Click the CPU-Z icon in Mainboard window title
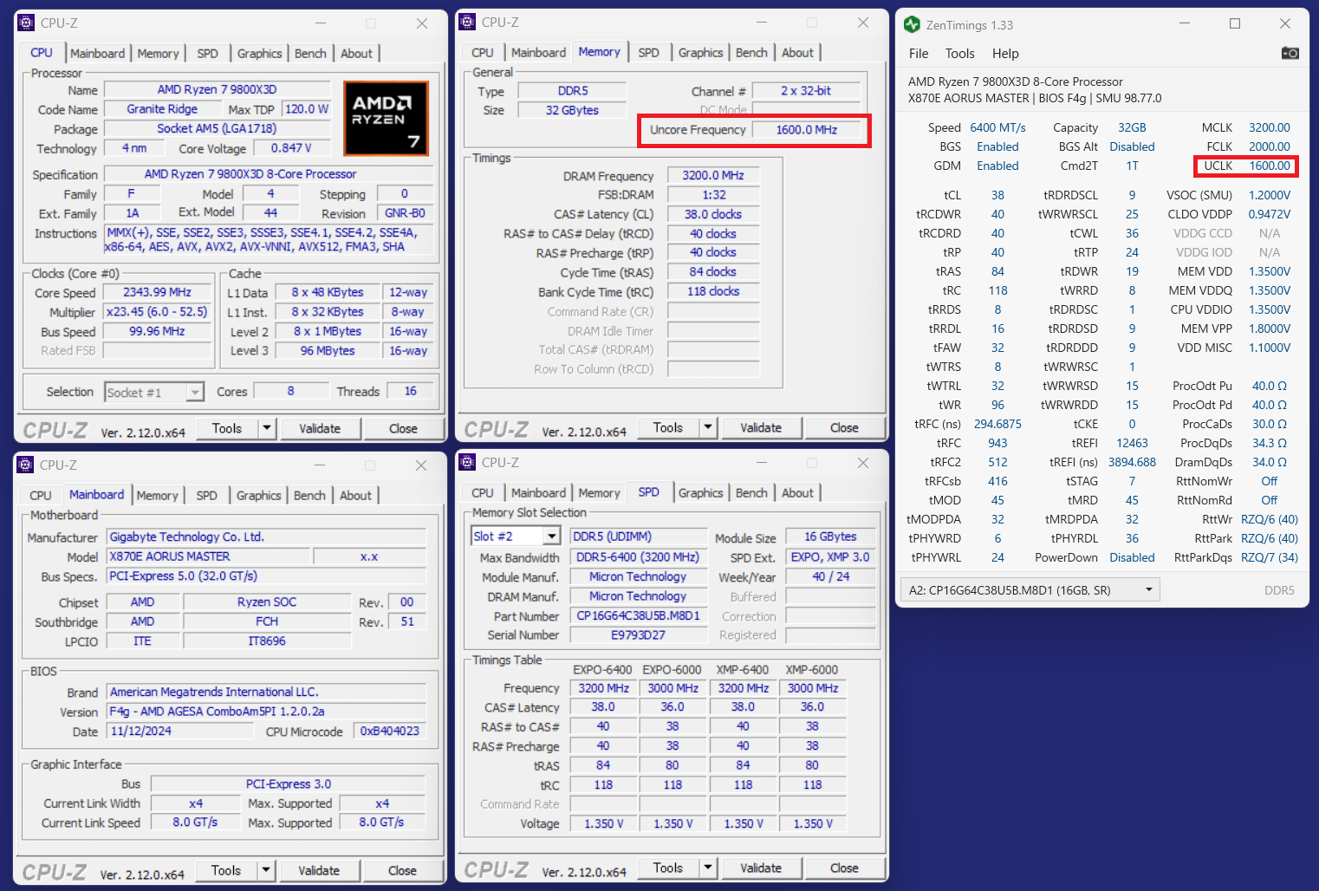The image size is (1319, 891). pos(25,465)
